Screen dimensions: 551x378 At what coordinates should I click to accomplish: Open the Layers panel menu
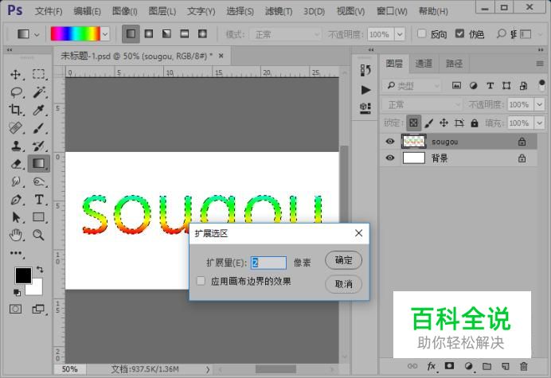click(540, 64)
